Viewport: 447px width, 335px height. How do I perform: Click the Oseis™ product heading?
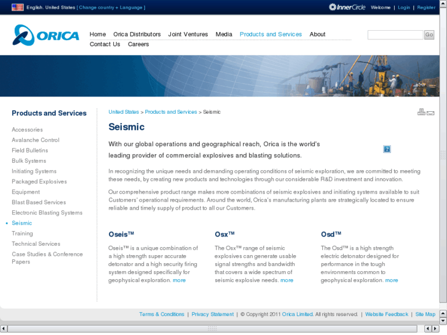[x=121, y=234]
